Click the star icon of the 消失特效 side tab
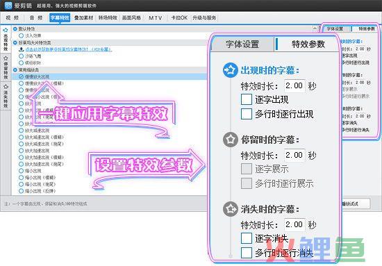 [x=6, y=87]
